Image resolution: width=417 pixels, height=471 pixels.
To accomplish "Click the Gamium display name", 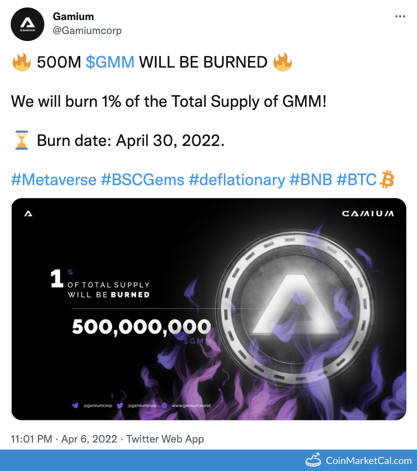I will pyautogui.click(x=73, y=16).
